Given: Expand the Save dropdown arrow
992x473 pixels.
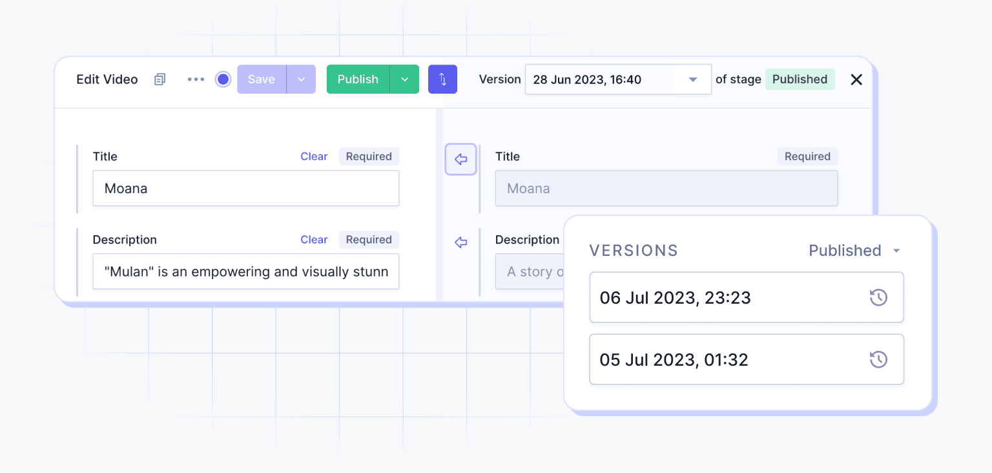Looking at the screenshot, I should pyautogui.click(x=301, y=79).
